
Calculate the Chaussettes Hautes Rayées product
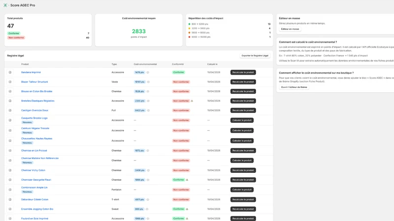[242, 141]
